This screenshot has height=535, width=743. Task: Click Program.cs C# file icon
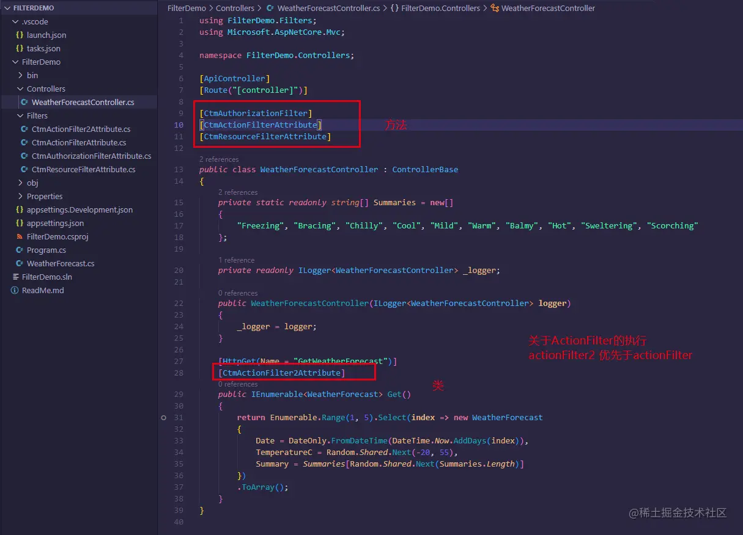[x=20, y=250]
